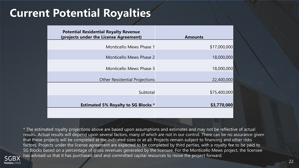The image size is (299, 168).
Task: Select the Monticello Mews Phase 3 row label
Action: 130,68
